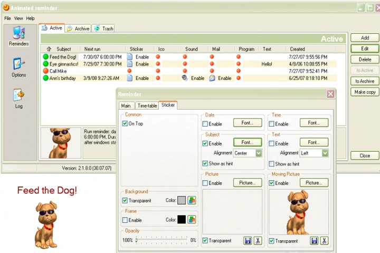Click the sticker icon in Eye gimnastics row
The height and width of the screenshot is (253, 380).
click(130, 64)
